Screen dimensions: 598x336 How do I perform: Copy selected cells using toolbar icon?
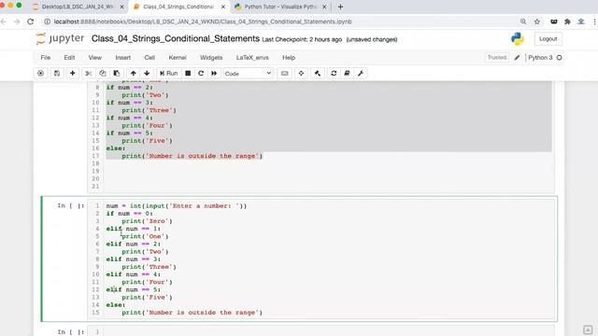point(103,73)
